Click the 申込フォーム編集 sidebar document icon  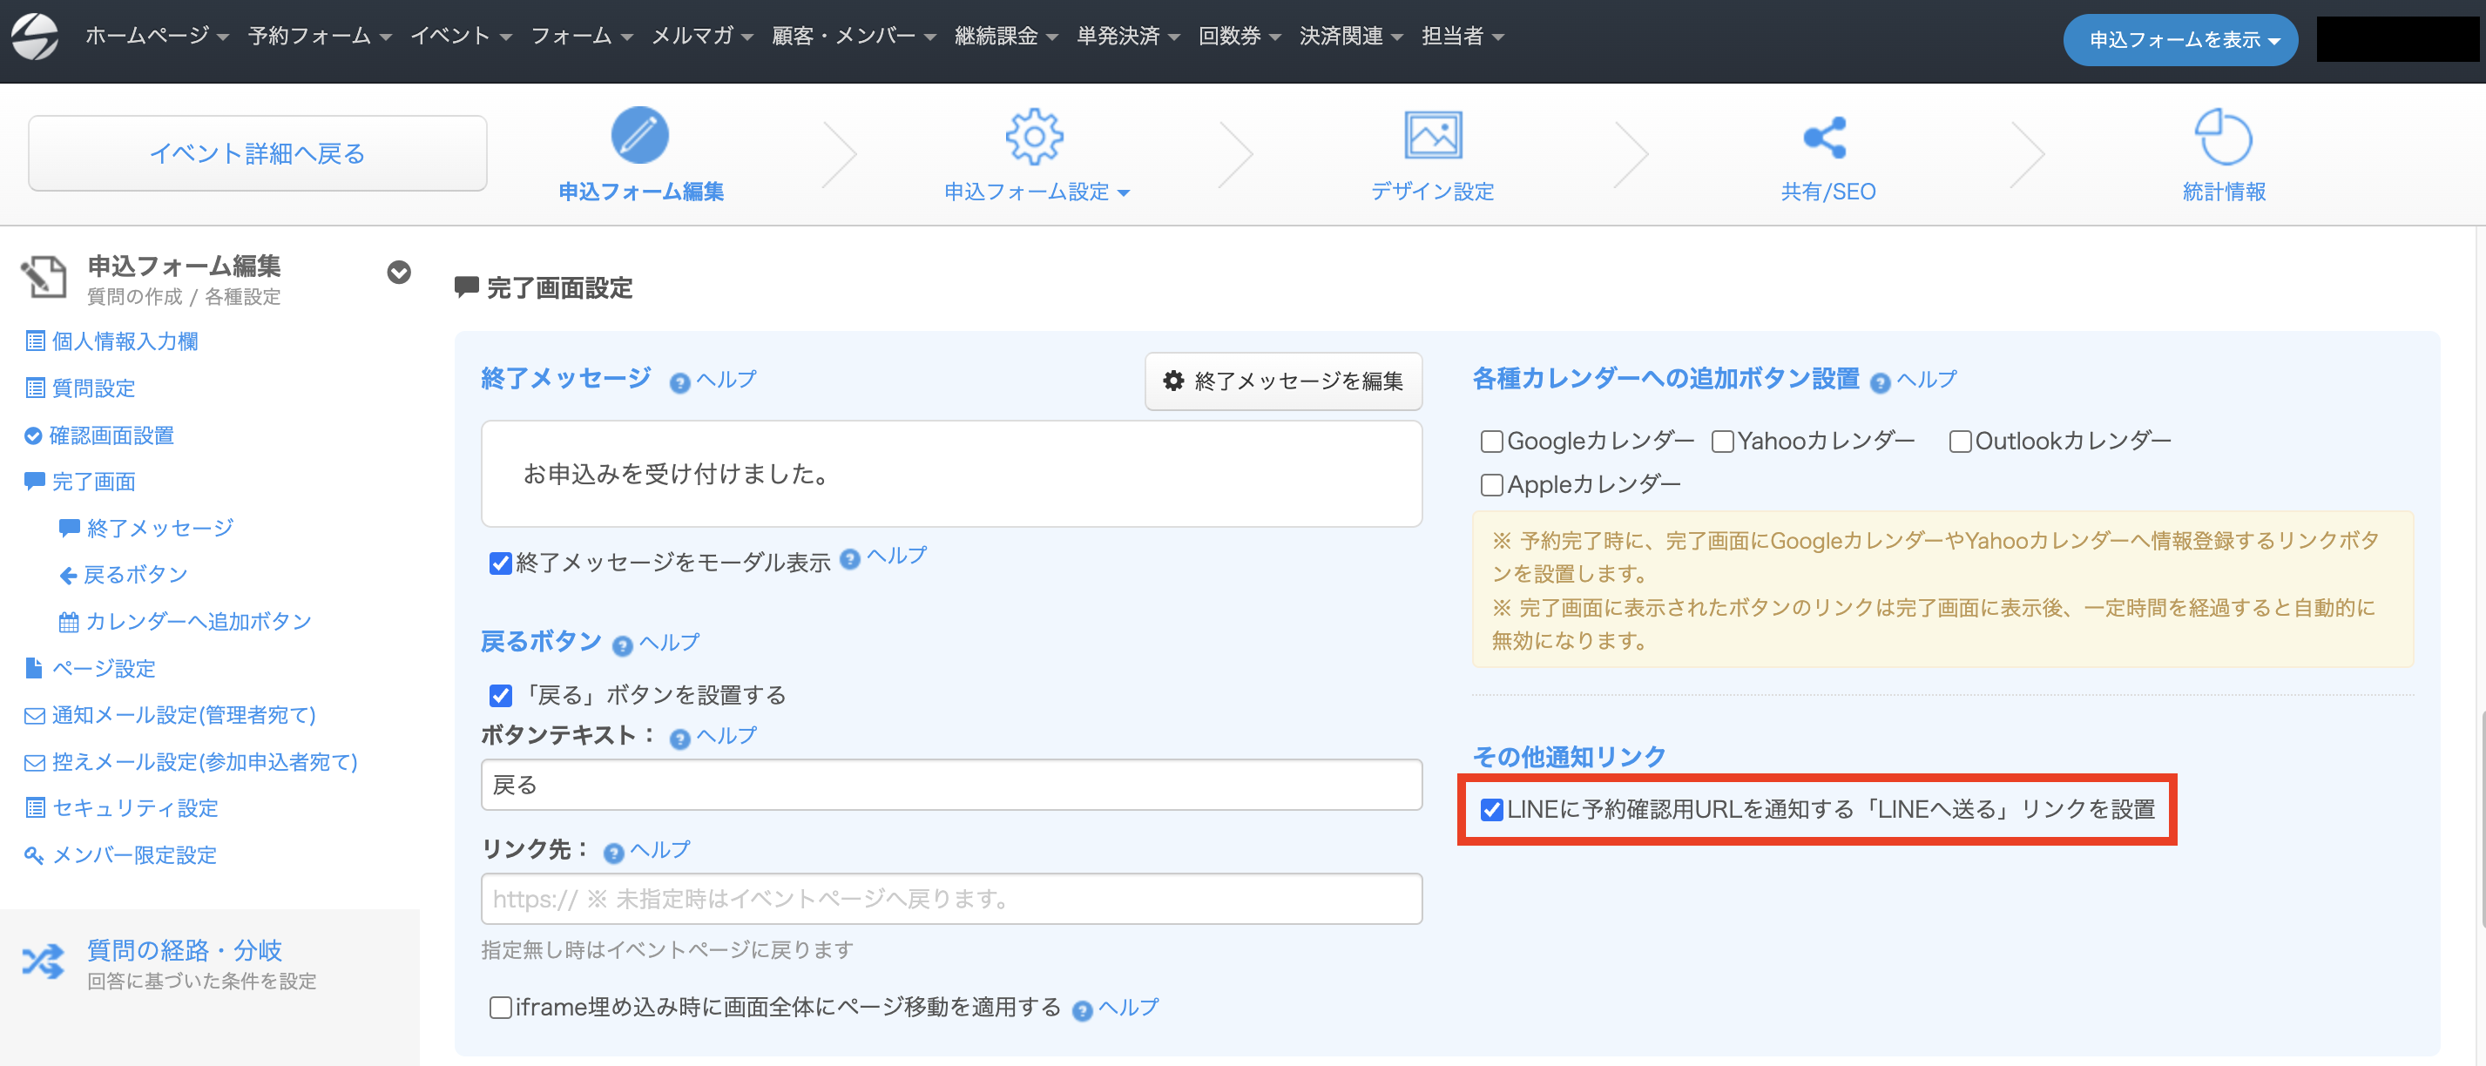pyautogui.click(x=44, y=277)
